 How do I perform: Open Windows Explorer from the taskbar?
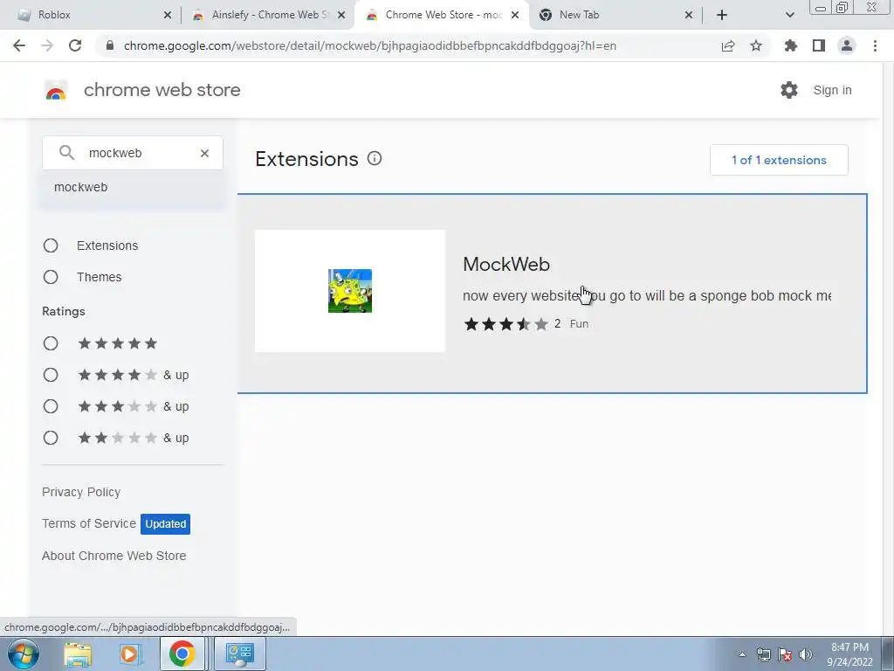click(x=78, y=654)
